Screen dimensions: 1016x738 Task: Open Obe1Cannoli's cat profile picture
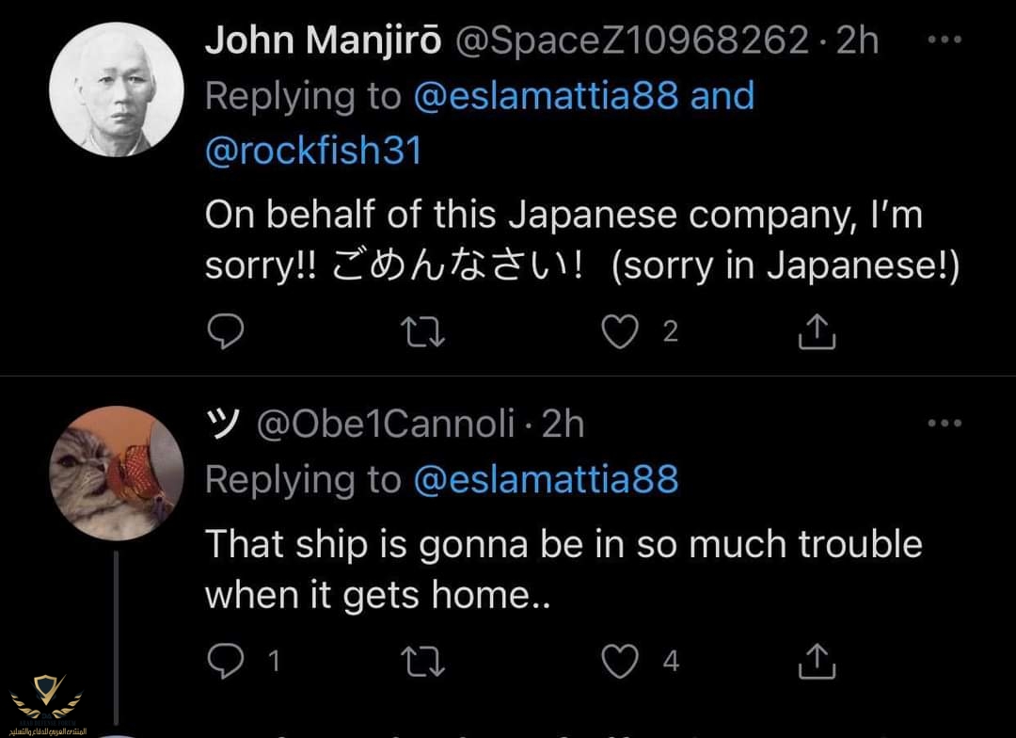coord(116,473)
